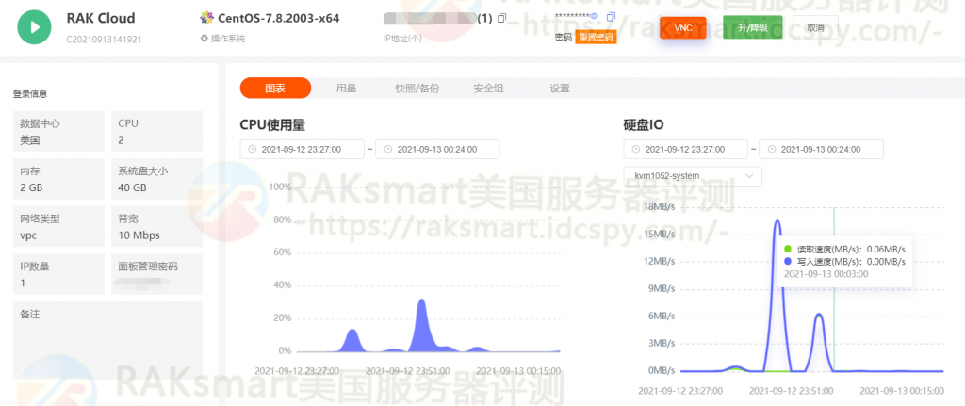Click the 硬盘IO end date field
This screenshot has height=406, width=965.
click(821, 149)
